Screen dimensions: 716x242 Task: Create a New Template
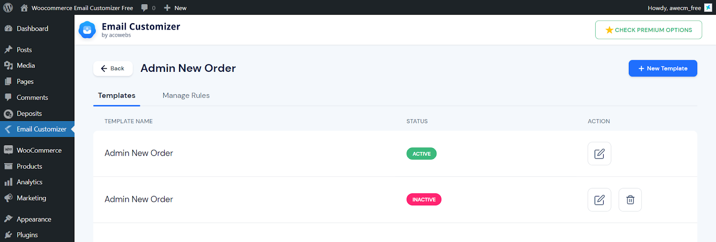point(663,68)
